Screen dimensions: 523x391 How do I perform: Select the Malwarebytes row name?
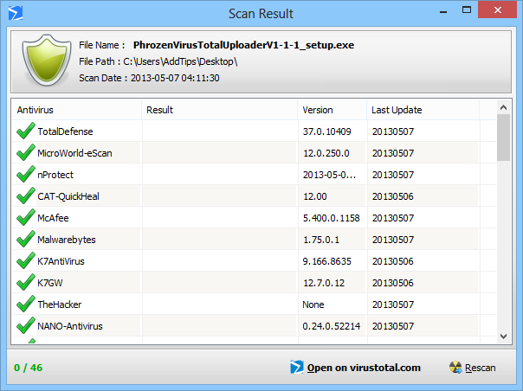pyautogui.click(x=67, y=240)
